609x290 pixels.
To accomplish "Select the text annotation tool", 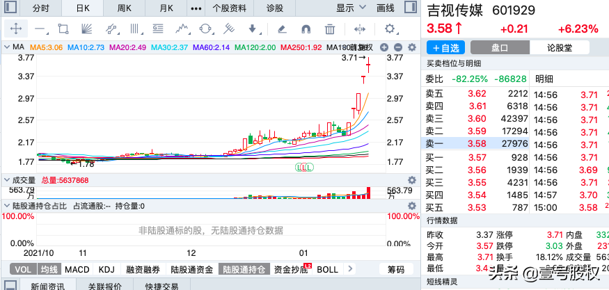I will click(158, 29).
